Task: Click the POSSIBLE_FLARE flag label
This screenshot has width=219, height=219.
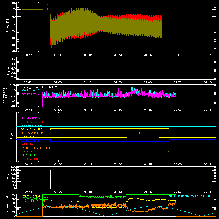Action: coord(31,126)
